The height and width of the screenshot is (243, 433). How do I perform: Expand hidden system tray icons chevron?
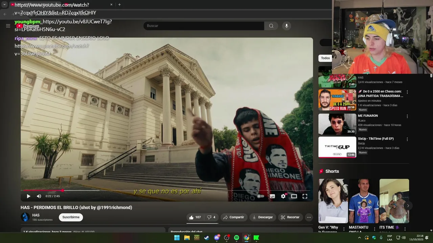pos(359,238)
